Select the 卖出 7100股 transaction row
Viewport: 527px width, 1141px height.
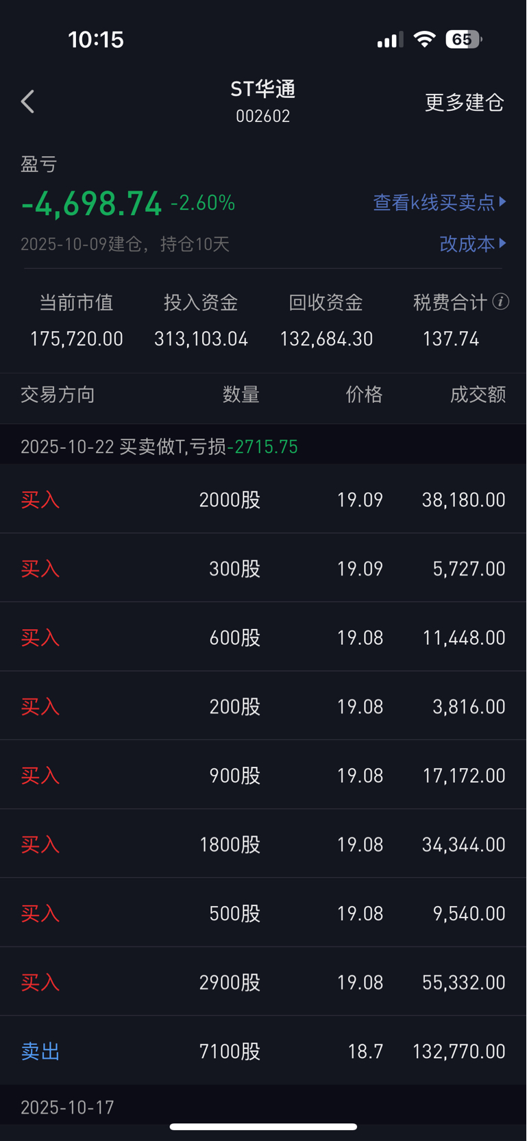point(263,1051)
